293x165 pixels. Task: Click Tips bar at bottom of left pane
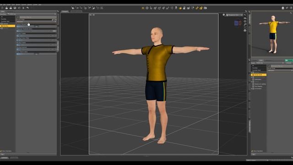coord(28,154)
